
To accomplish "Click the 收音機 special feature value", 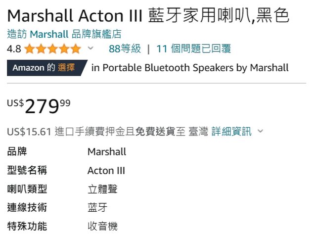I will [x=102, y=227].
